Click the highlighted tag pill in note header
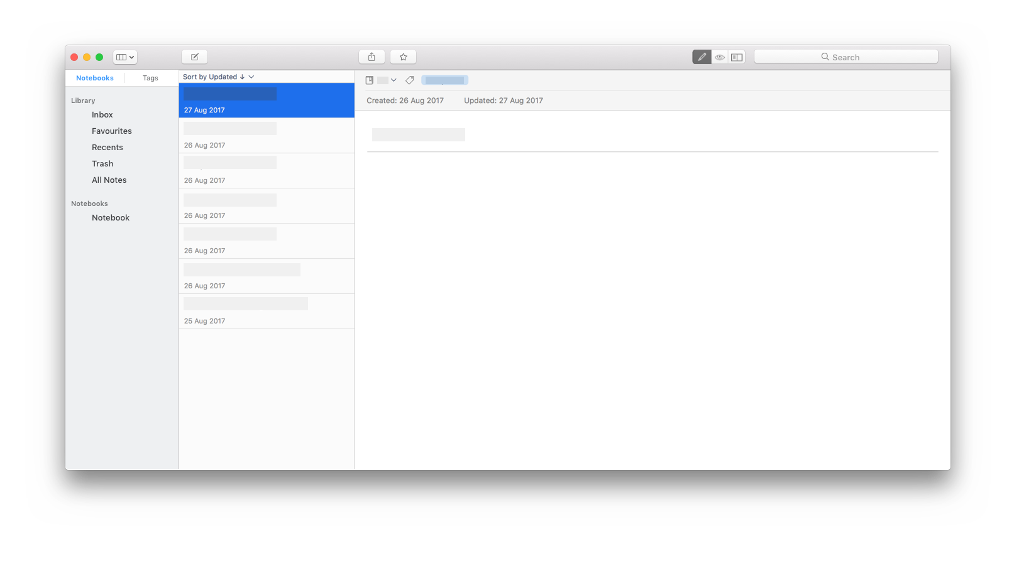Viewport: 1036px width, 581px height. coord(444,80)
